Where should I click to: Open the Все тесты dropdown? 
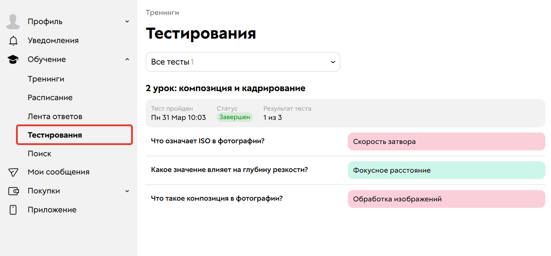point(243,62)
